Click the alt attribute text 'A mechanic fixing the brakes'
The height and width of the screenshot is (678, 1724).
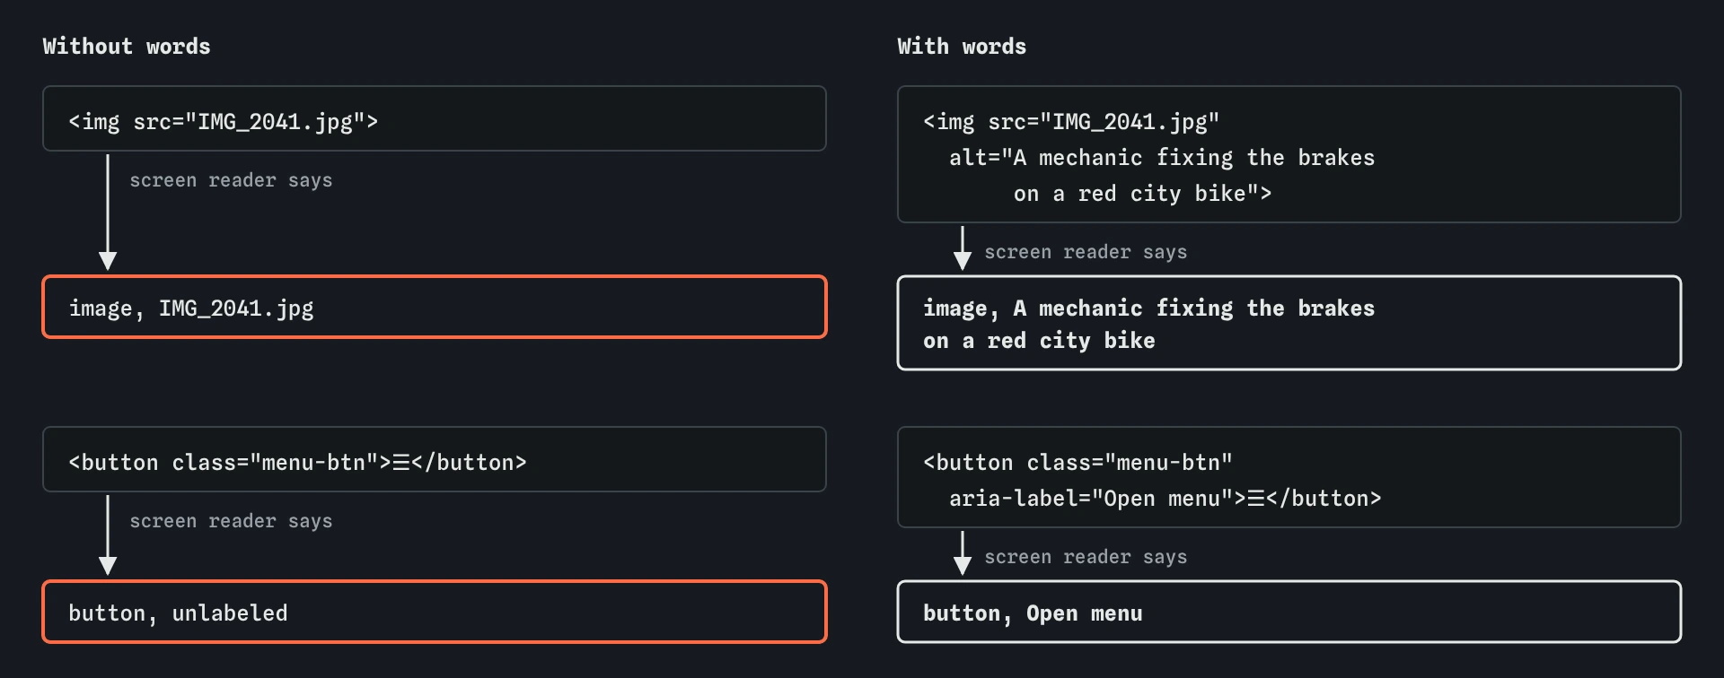1194,158
